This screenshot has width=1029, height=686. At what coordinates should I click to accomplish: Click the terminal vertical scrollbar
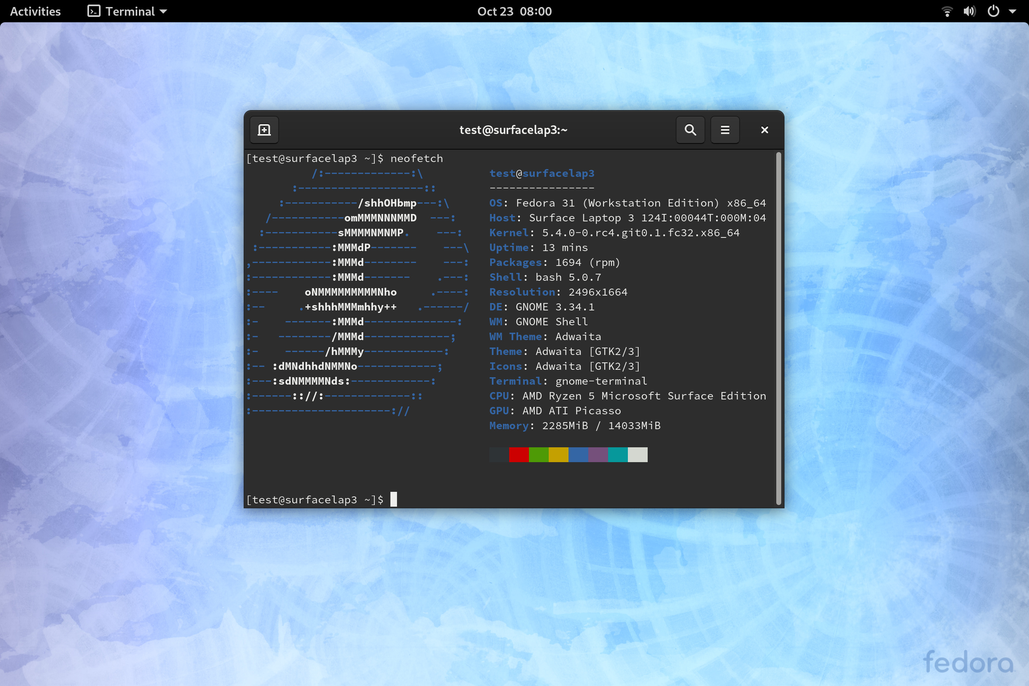point(778,328)
